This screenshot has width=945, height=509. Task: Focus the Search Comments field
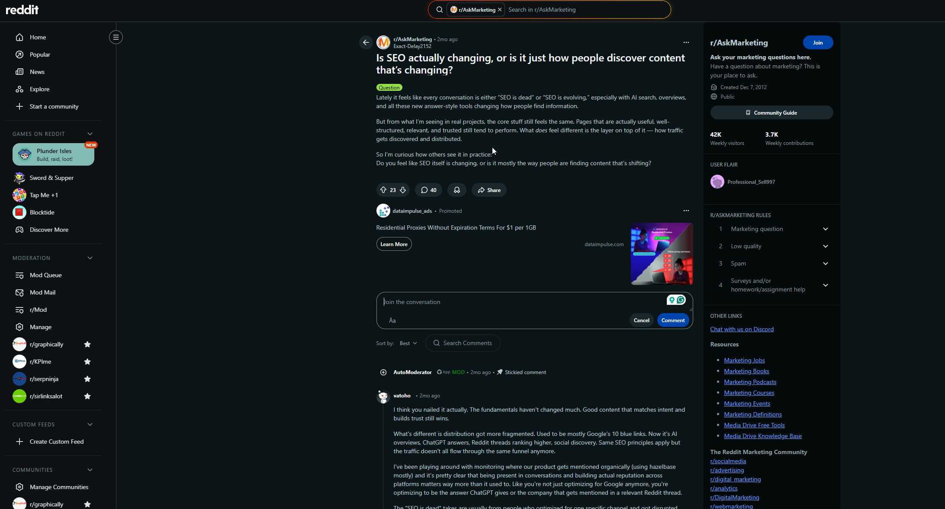click(x=467, y=343)
